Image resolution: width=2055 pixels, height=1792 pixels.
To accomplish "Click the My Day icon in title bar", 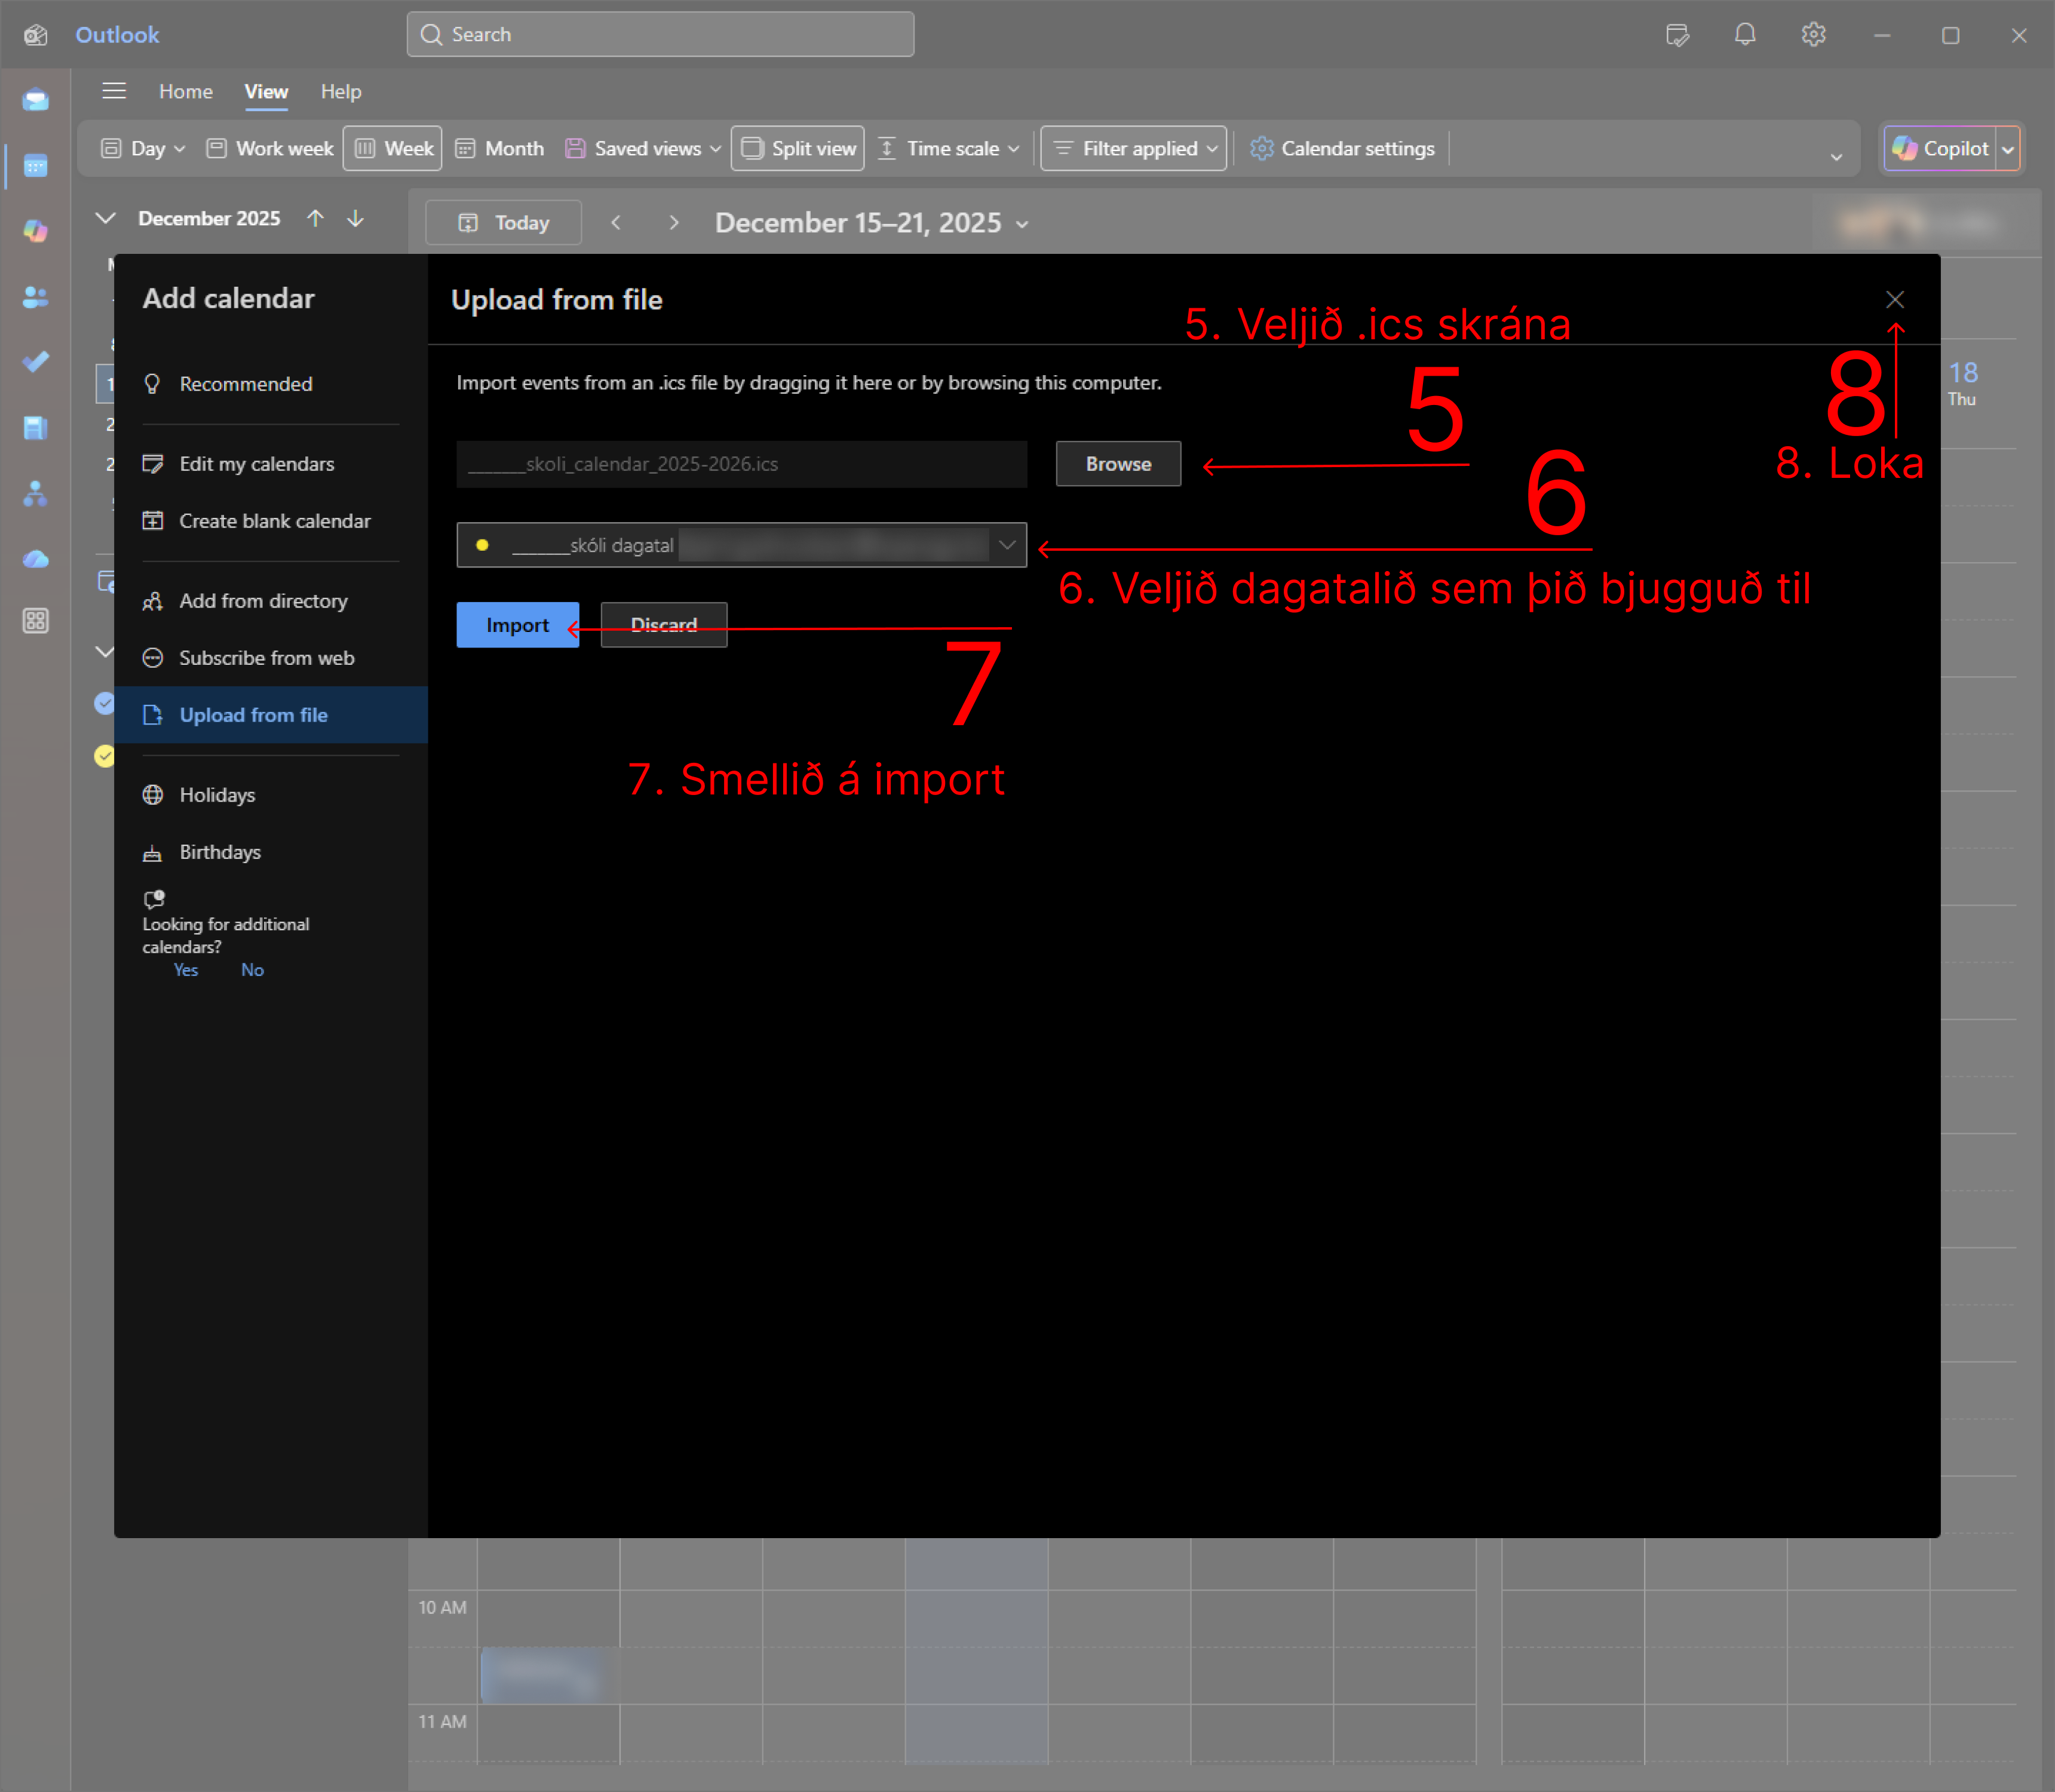I will point(1677,35).
